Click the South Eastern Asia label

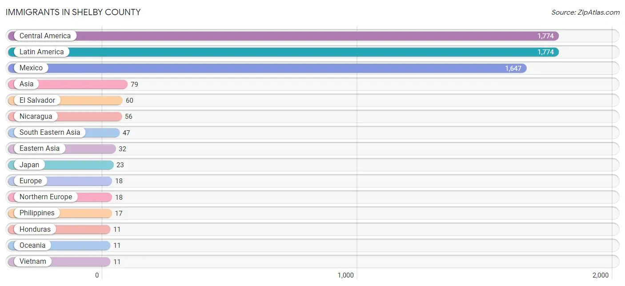click(50, 133)
